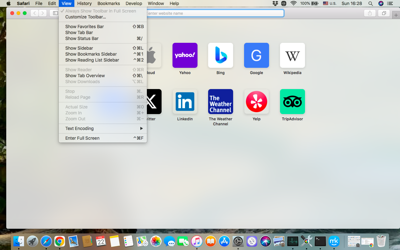Open the Bookmarks menu
The width and height of the screenshot is (400, 250).
[x=108, y=3]
